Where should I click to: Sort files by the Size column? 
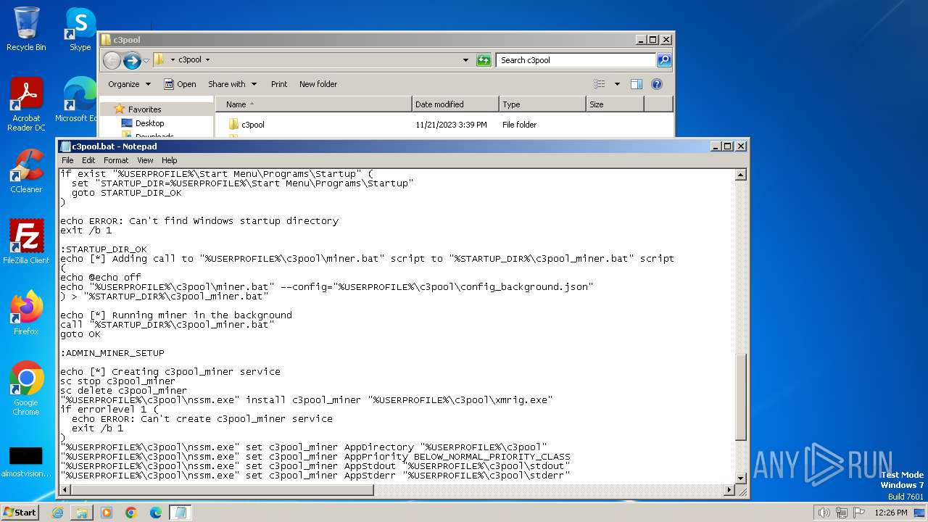pos(615,104)
